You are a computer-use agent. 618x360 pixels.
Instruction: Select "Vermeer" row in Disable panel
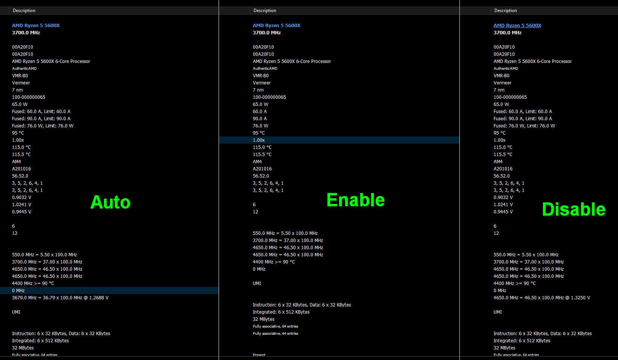503,83
